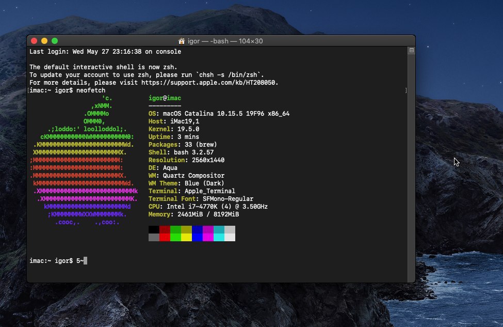Click the 'Host: iMac19,1' line
Image resolution: width=503 pixels, height=327 pixels.
click(174, 121)
